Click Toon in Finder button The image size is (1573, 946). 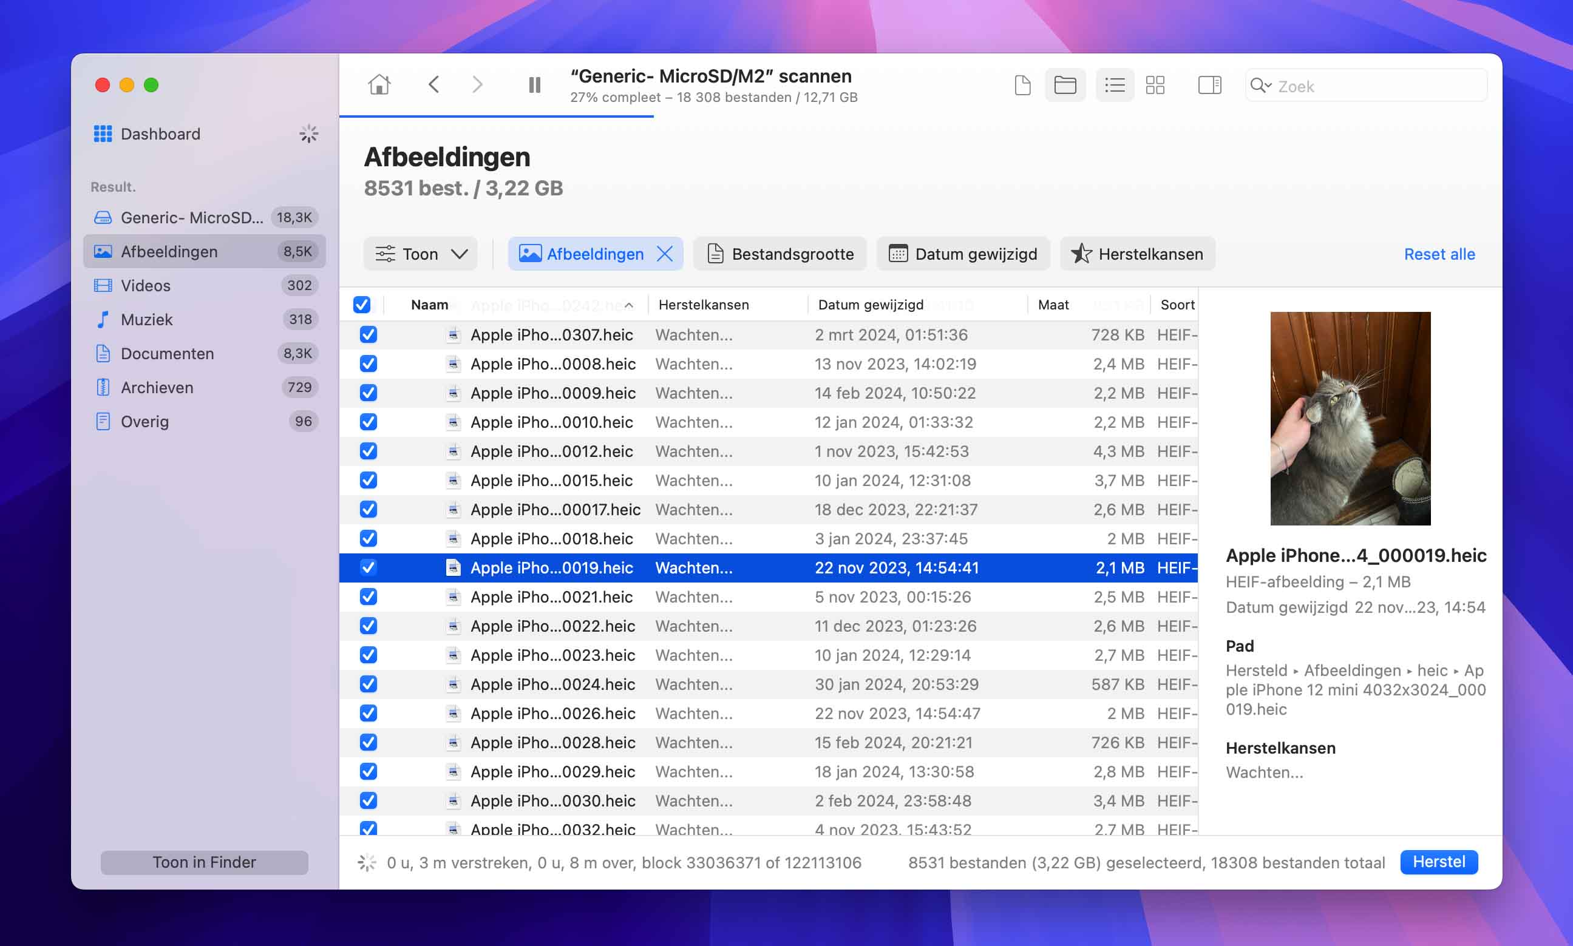coord(204,862)
